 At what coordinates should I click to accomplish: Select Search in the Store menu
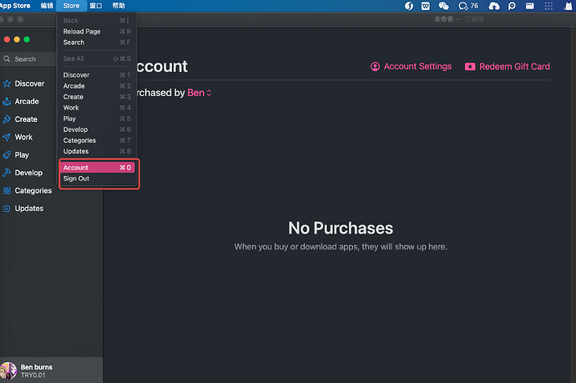[97, 43]
